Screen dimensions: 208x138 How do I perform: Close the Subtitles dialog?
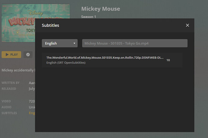pyautogui.click(x=187, y=25)
